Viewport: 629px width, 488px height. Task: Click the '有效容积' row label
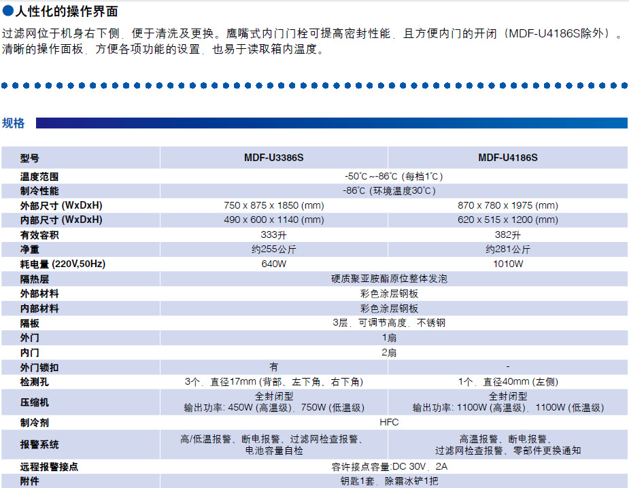[x=39, y=235]
